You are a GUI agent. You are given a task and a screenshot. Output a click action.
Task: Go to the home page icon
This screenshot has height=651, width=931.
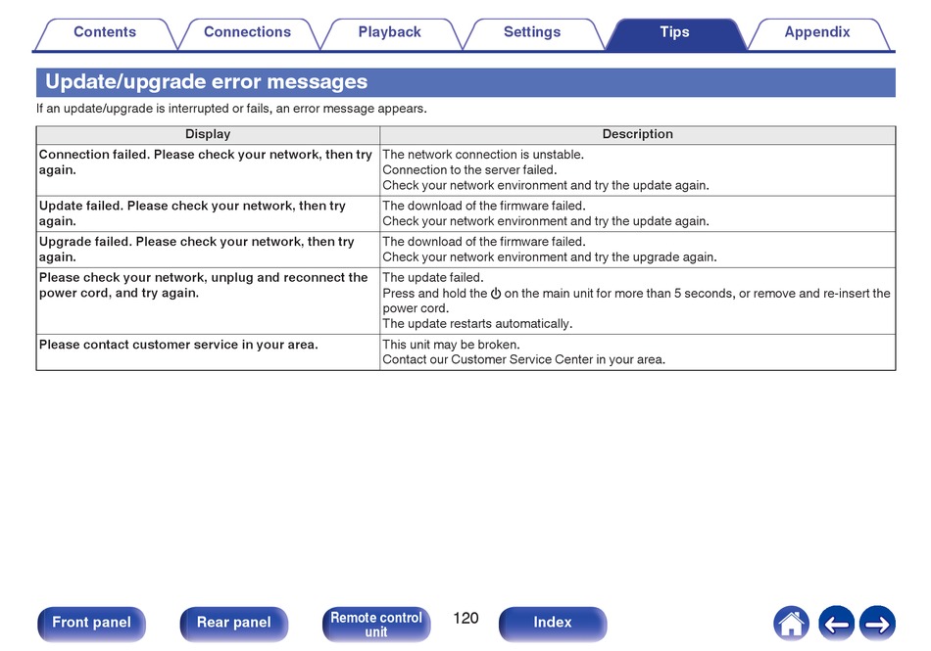pos(791,624)
